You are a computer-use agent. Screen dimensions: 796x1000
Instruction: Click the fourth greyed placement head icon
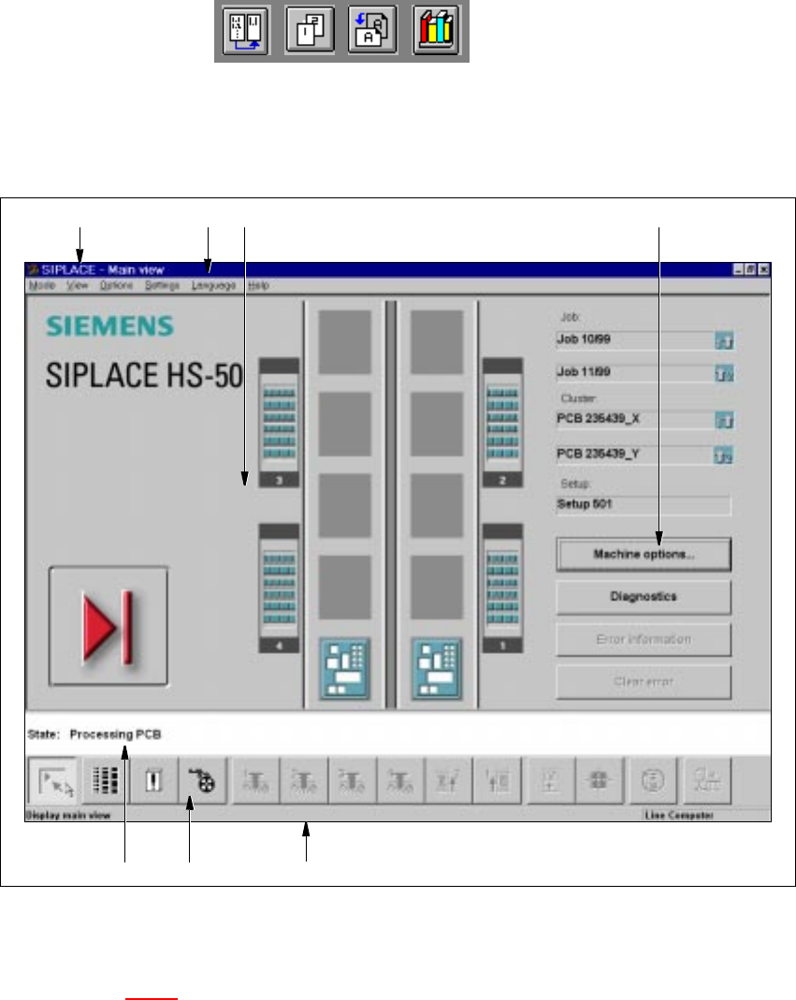tap(400, 780)
